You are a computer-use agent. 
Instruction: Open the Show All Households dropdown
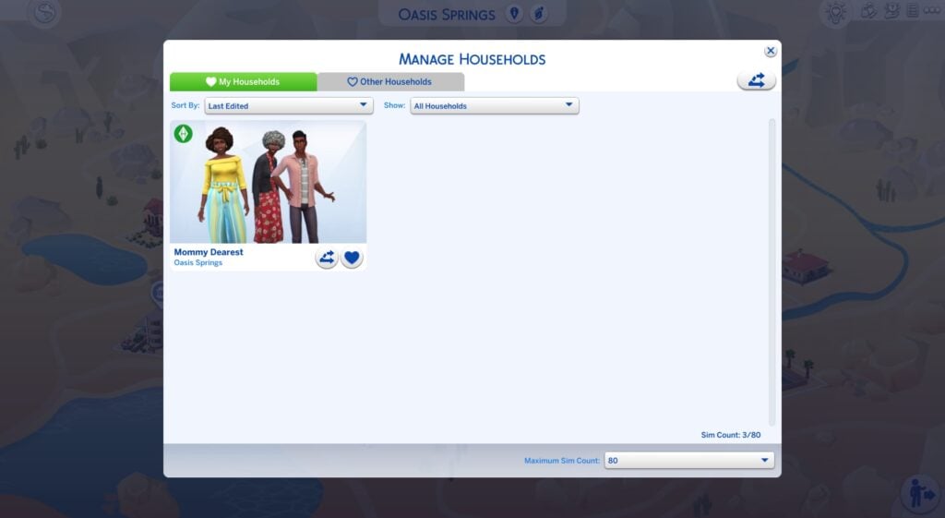pyautogui.click(x=494, y=106)
